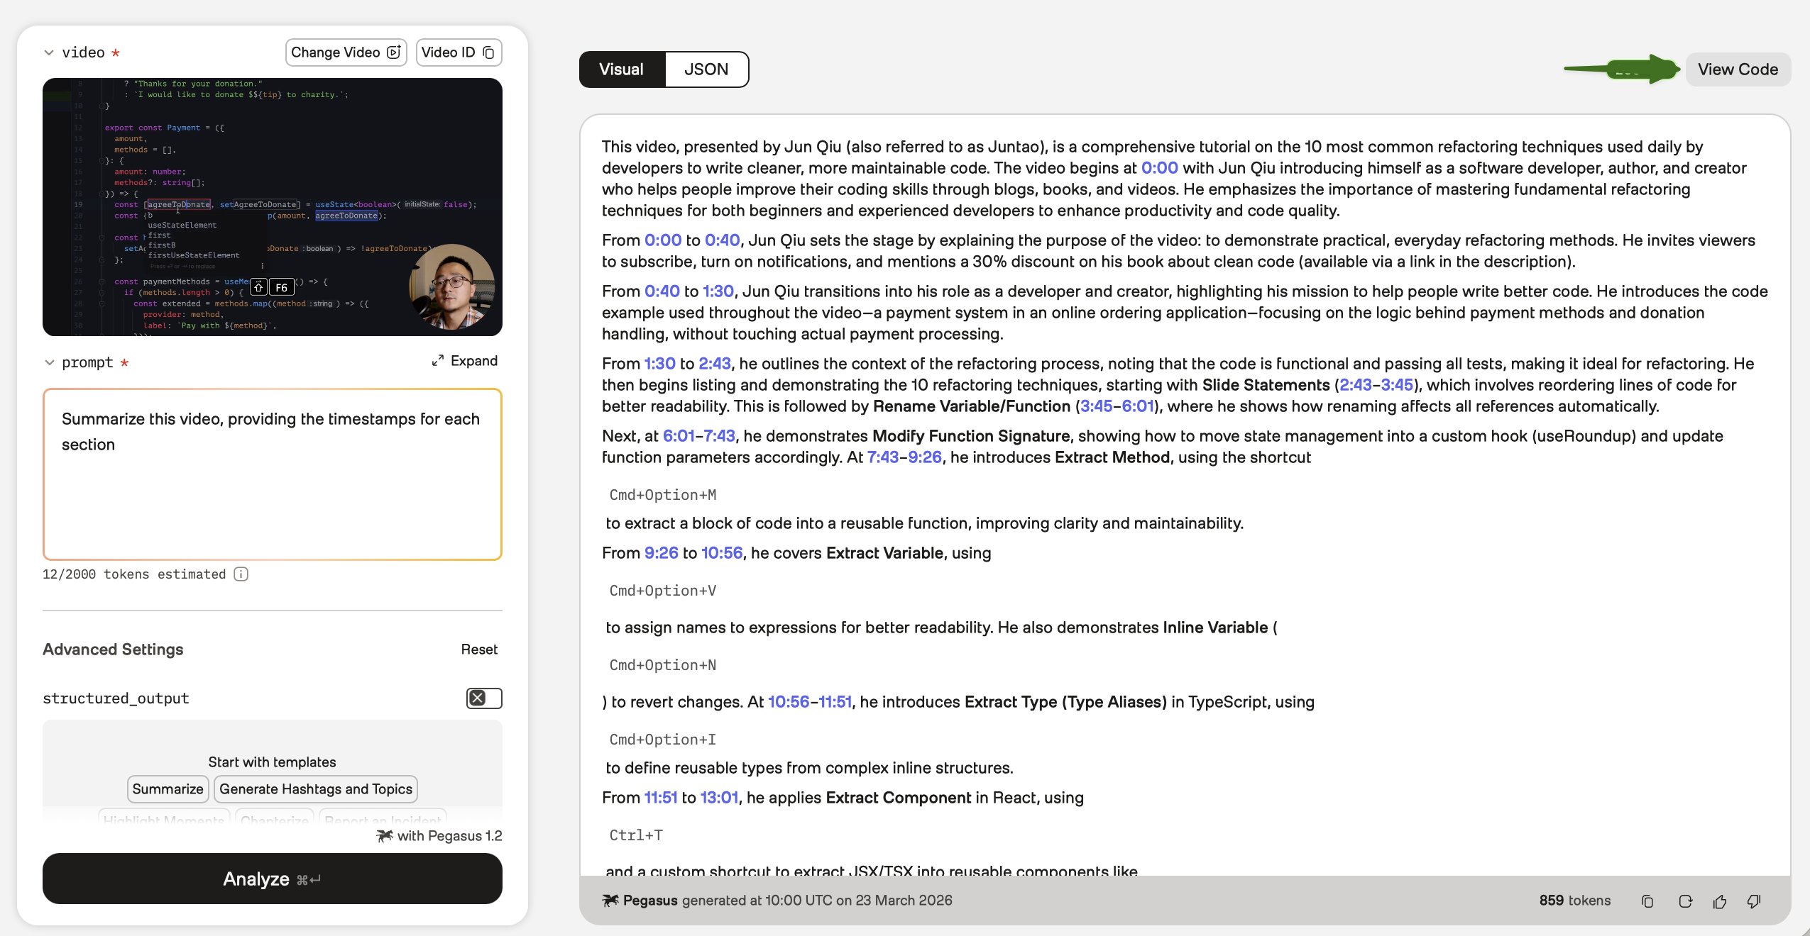The height and width of the screenshot is (936, 1810).
Task: Click the Change Video play icon
Action: coord(394,52)
